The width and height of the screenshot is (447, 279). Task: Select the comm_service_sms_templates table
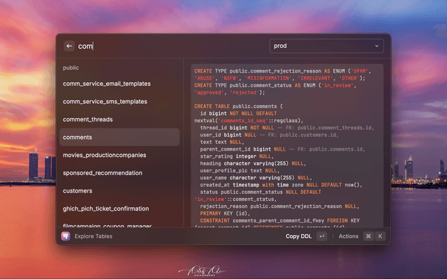click(x=105, y=101)
